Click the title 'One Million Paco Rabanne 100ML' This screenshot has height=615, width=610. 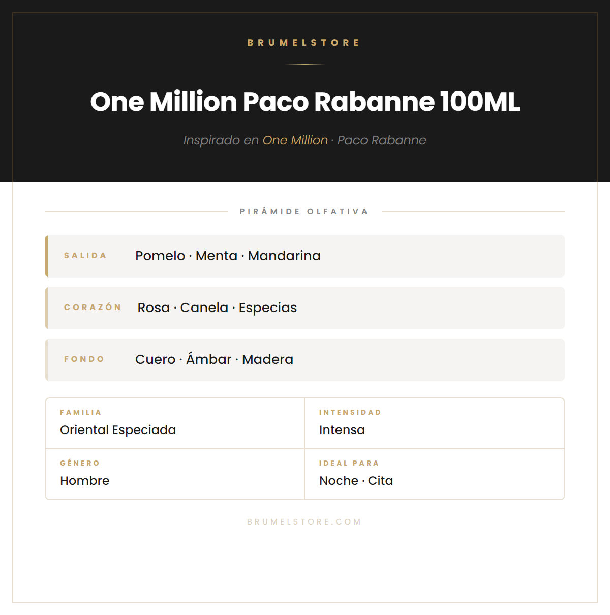[305, 102]
